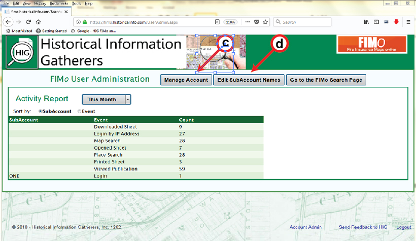Click the Edit SubAccount Names button

pyautogui.click(x=248, y=80)
